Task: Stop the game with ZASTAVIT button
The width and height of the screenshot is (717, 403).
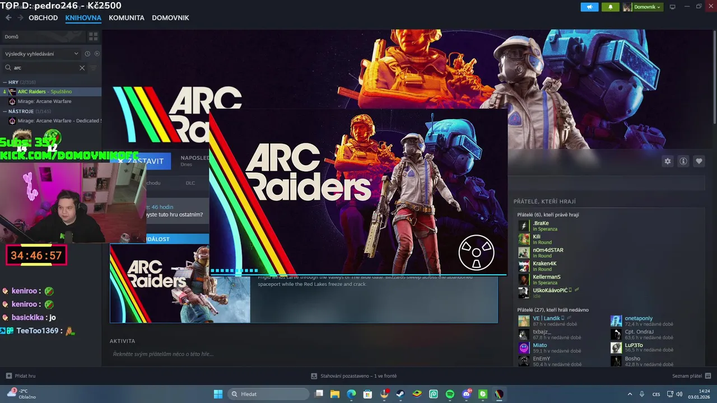Action: [x=141, y=161]
